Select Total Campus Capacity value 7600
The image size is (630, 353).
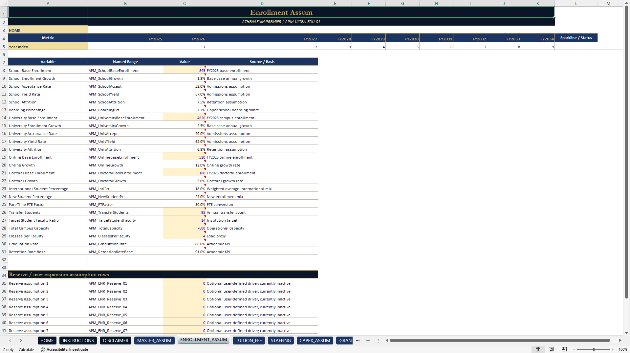[x=185, y=228]
